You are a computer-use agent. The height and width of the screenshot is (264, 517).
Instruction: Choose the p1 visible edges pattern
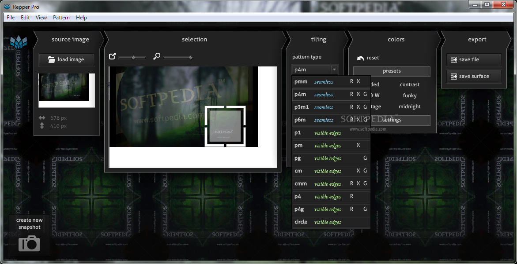pyautogui.click(x=331, y=133)
